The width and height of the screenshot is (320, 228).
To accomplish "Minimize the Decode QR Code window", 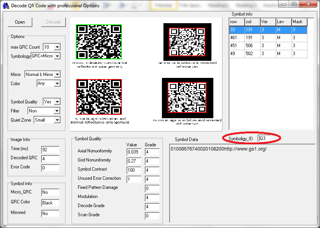I will pyautogui.click(x=284, y=4).
